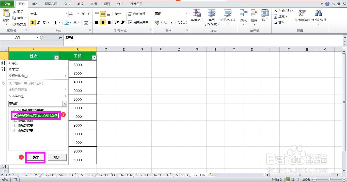This screenshot has width=347, height=182.
Task: Switch to the 数据 ribbon tab
Action: (x=80, y=4)
